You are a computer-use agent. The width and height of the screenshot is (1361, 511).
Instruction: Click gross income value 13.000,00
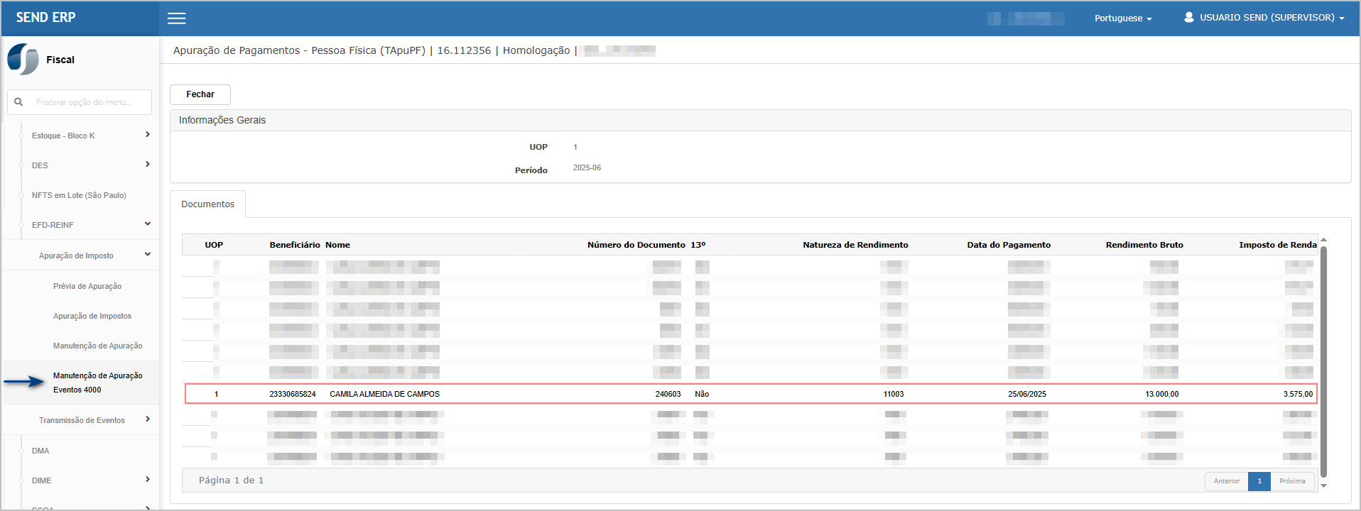pyautogui.click(x=1161, y=394)
